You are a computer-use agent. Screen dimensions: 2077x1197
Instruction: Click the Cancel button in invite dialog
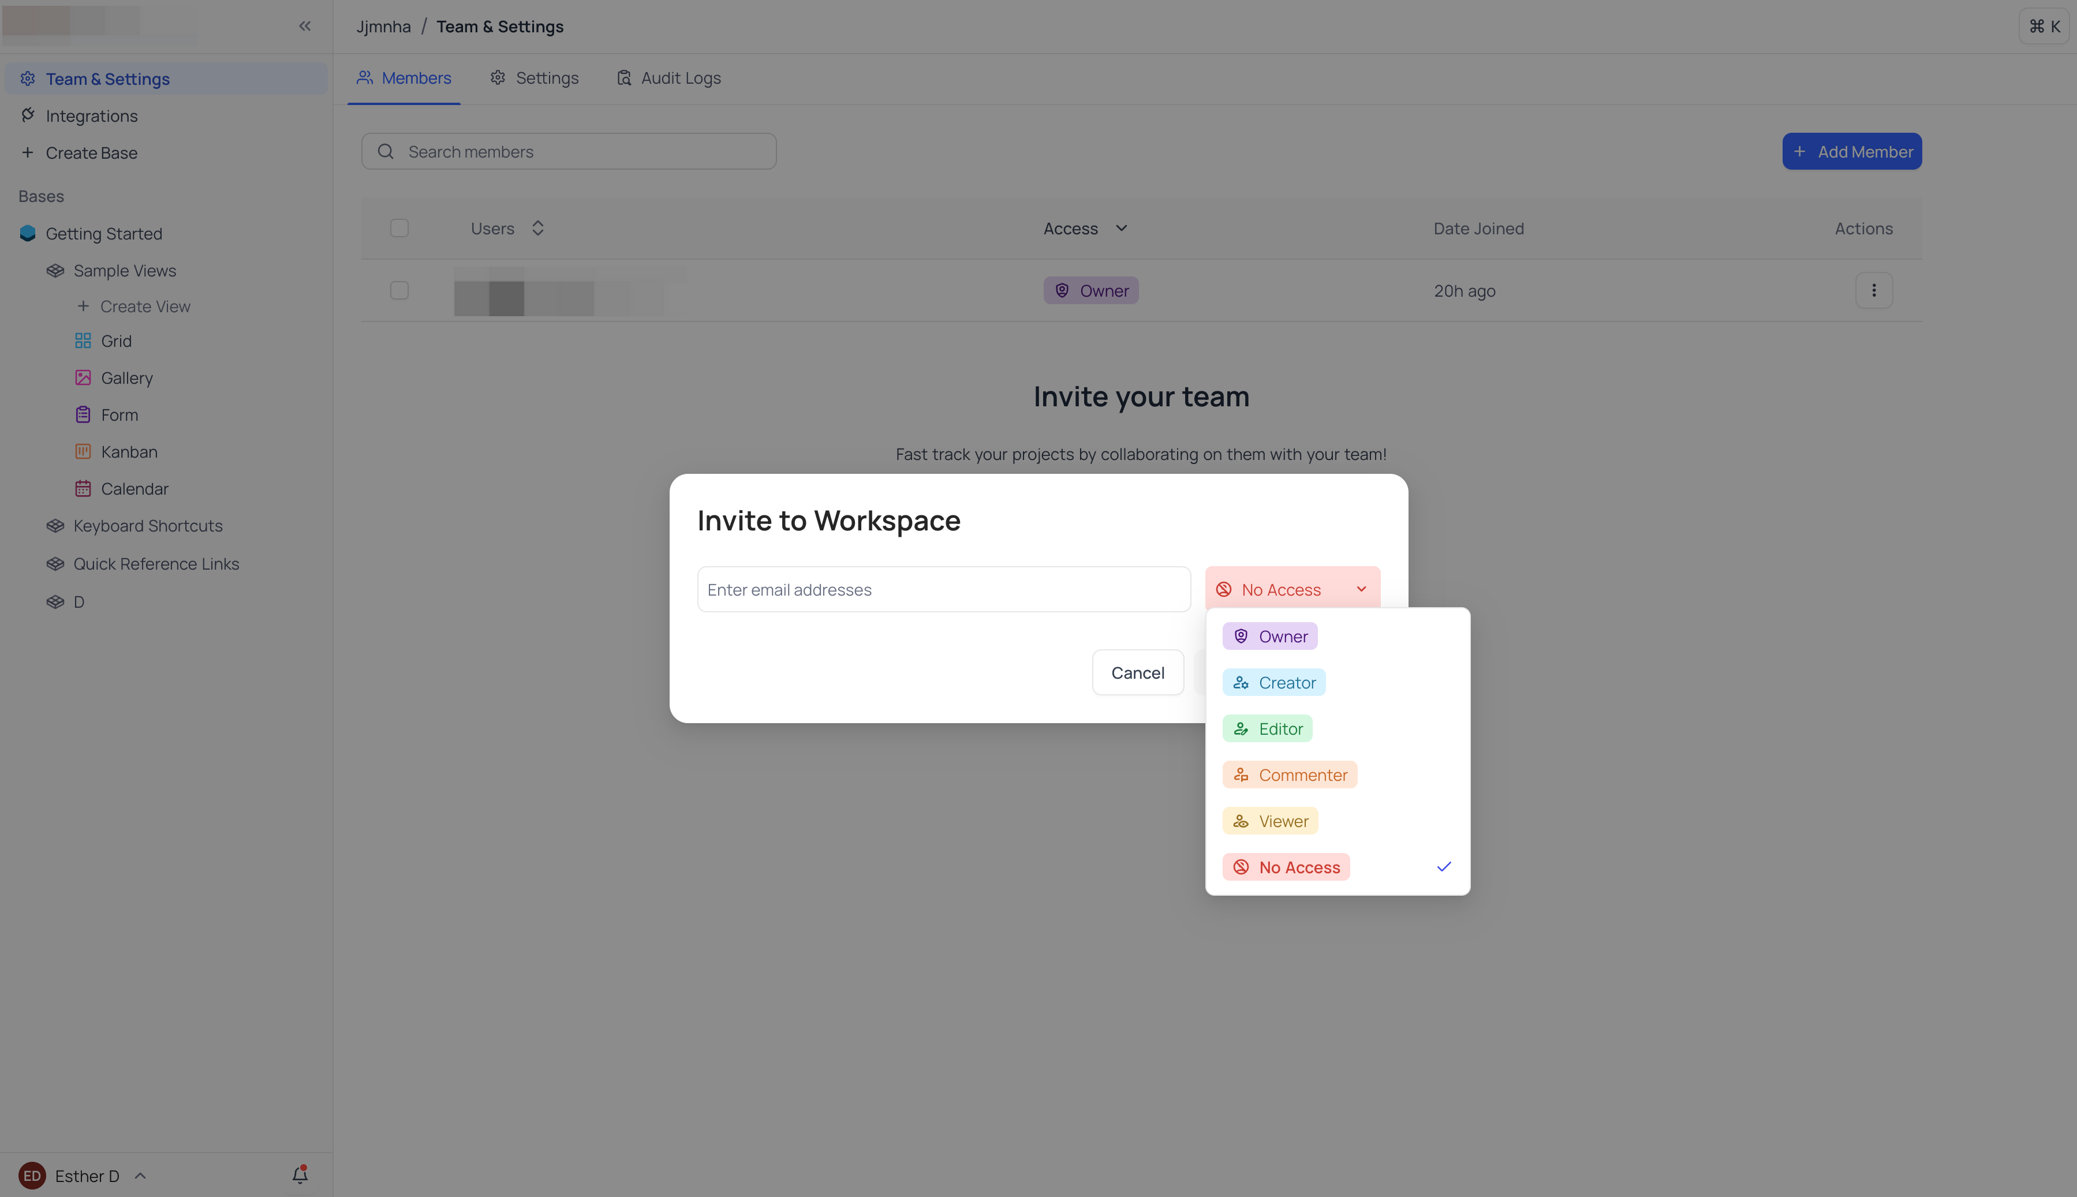pyautogui.click(x=1137, y=671)
